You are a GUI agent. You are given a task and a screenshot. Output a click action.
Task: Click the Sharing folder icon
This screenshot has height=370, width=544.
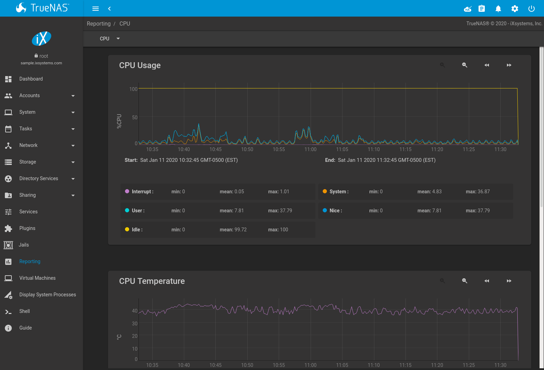[8, 195]
